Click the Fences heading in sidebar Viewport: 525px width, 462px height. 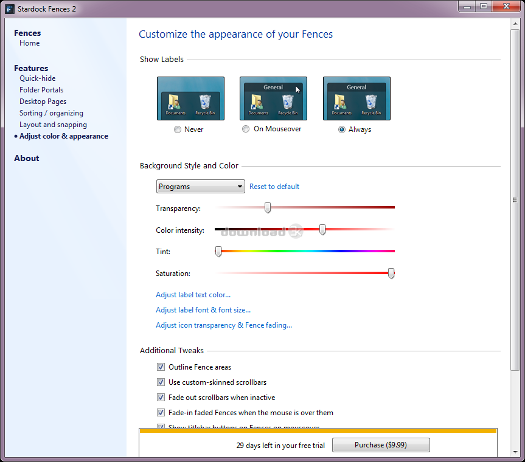coord(27,33)
